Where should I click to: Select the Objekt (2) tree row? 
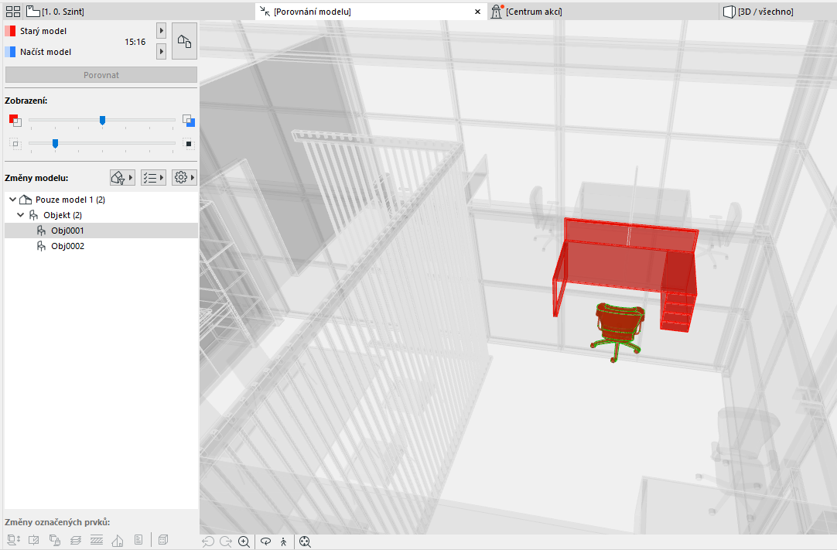pos(101,214)
